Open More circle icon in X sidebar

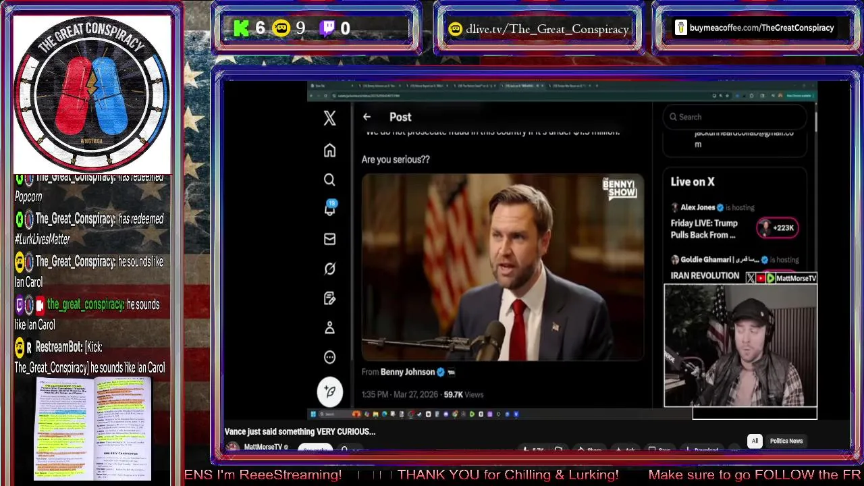tap(329, 357)
